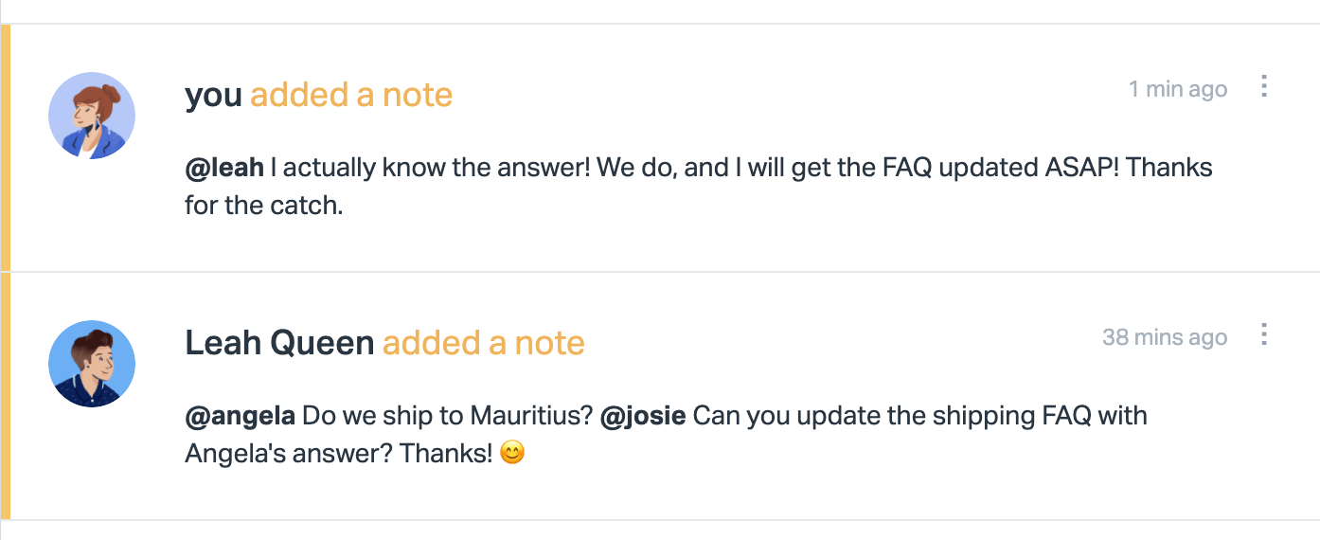
Task: Click the smiling emoji after "Thanks!"
Action: [x=511, y=454]
